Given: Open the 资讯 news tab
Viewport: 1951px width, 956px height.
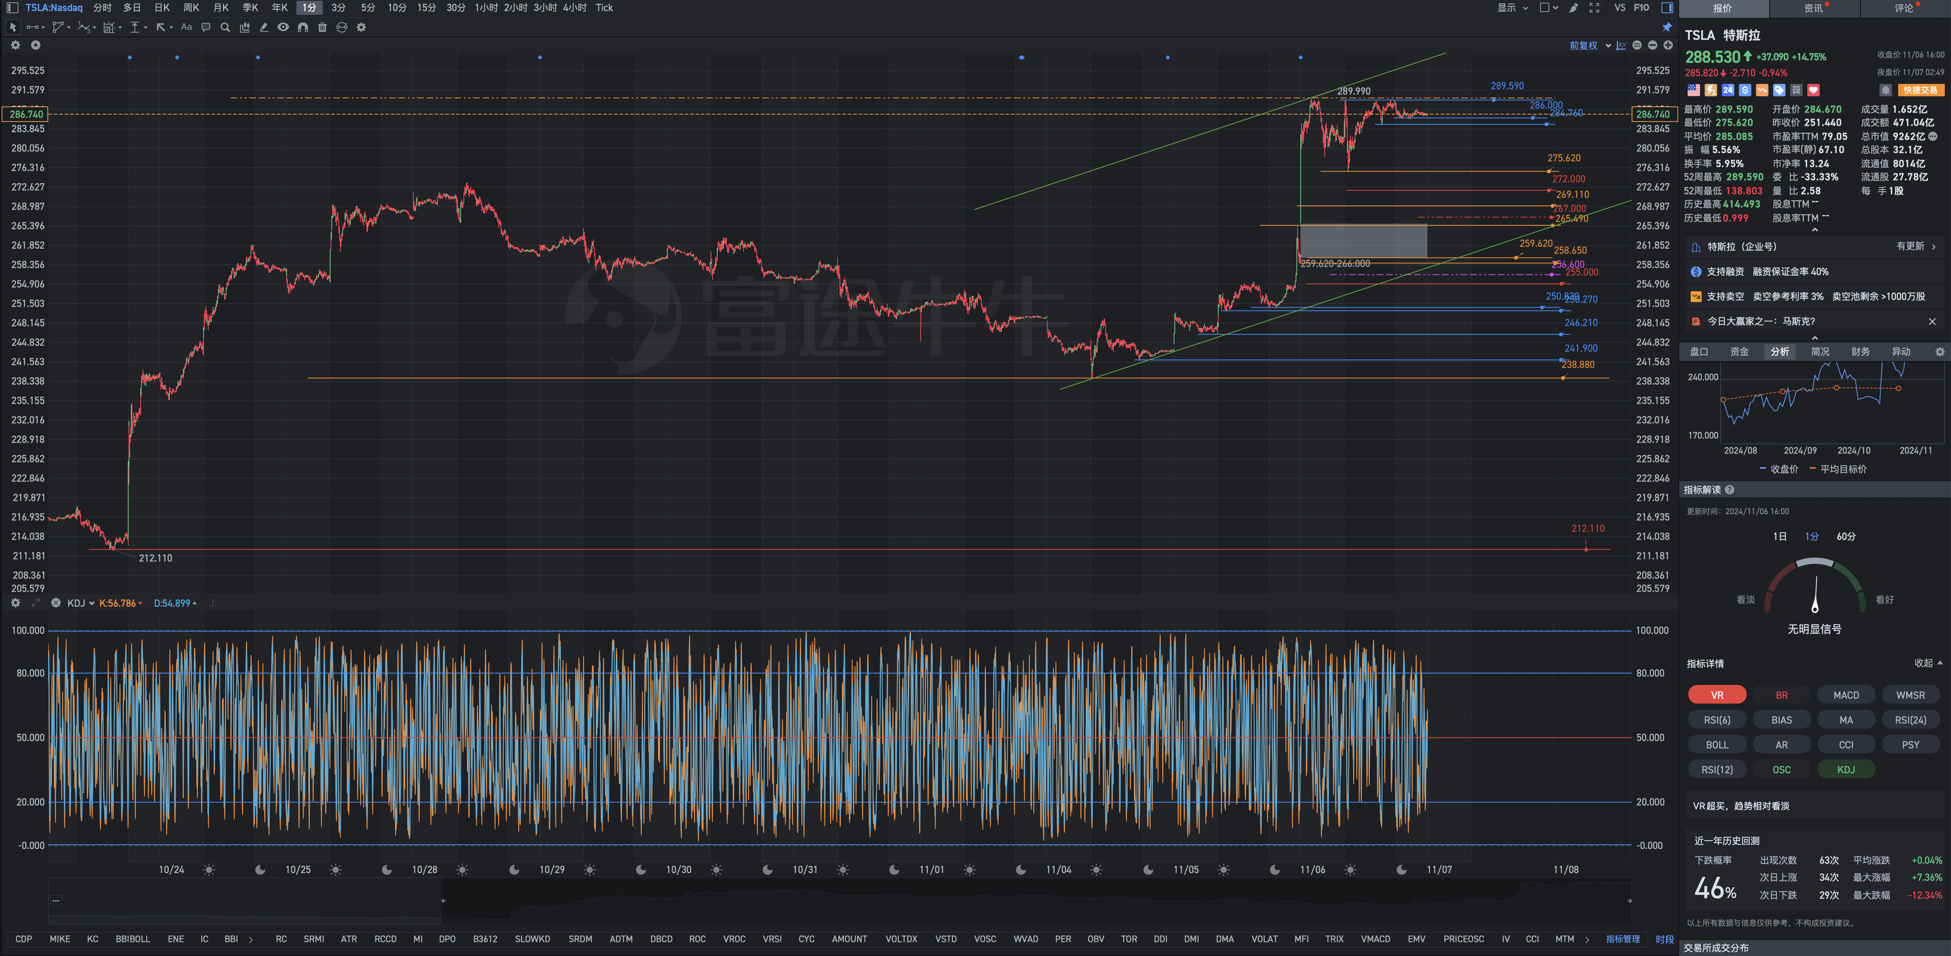Looking at the screenshot, I should pos(1814,8).
